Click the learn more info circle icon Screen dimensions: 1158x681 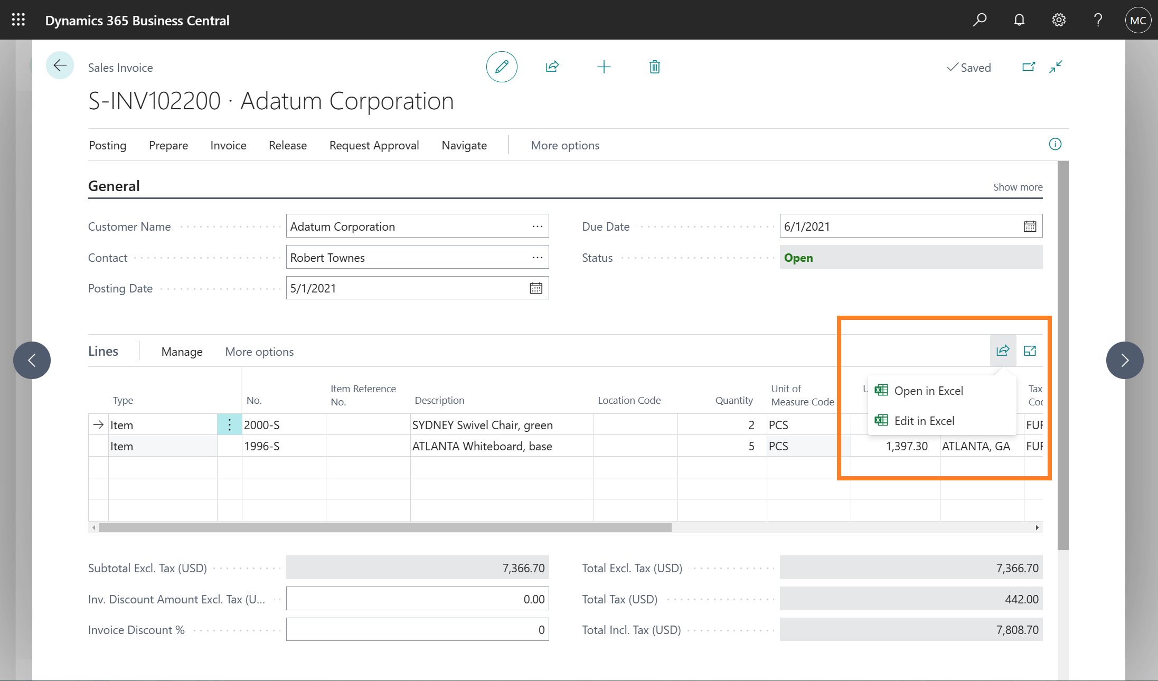[1055, 144]
